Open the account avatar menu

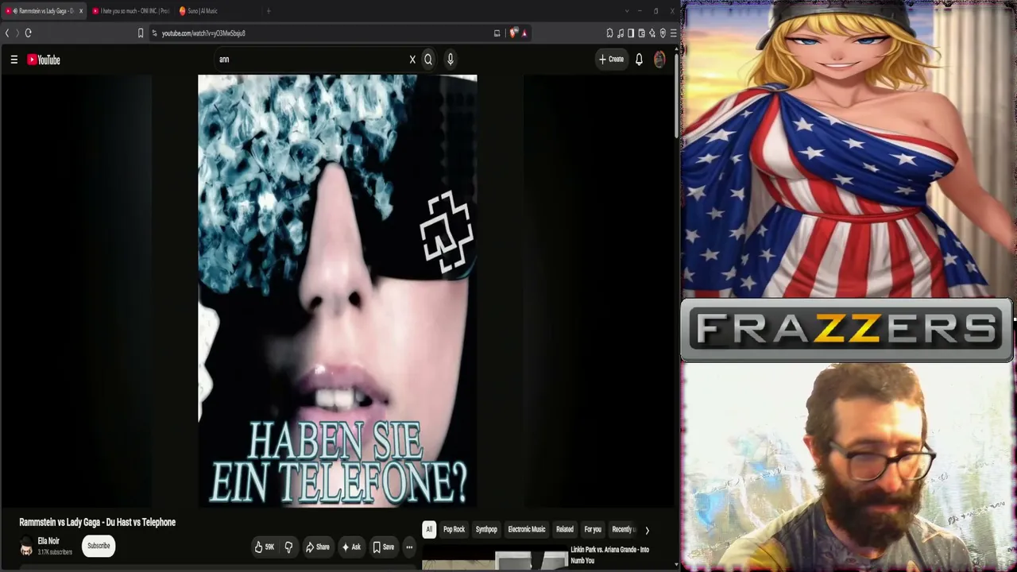click(659, 60)
